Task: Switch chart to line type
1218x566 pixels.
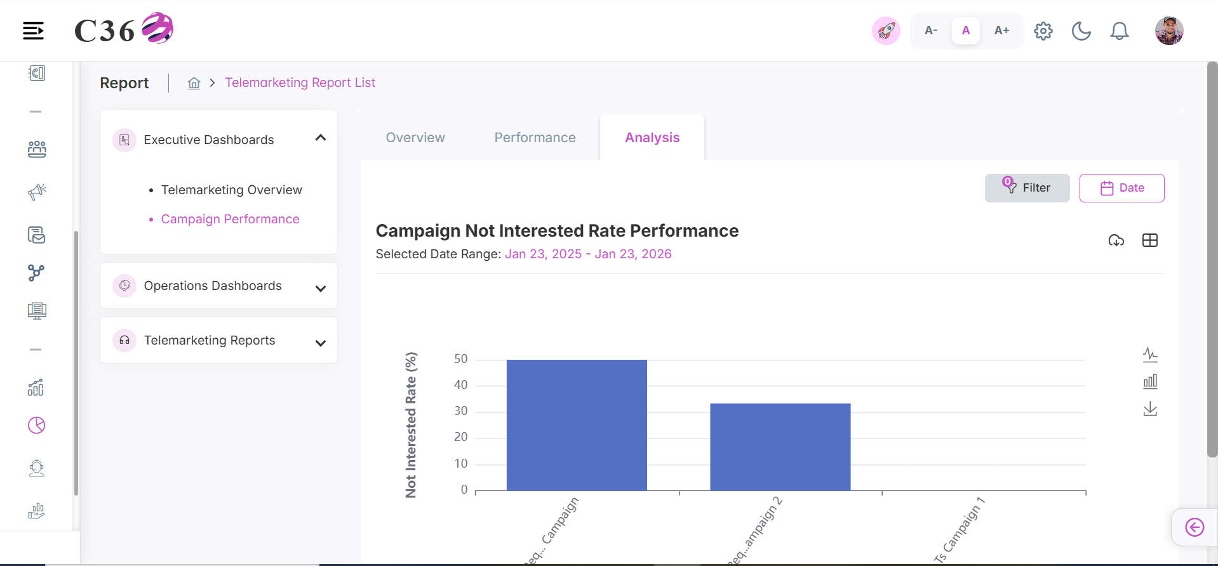Action: [1150, 354]
